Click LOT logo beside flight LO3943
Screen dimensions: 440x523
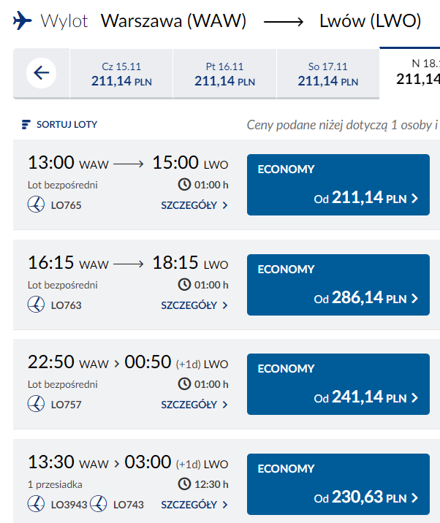tap(36, 504)
